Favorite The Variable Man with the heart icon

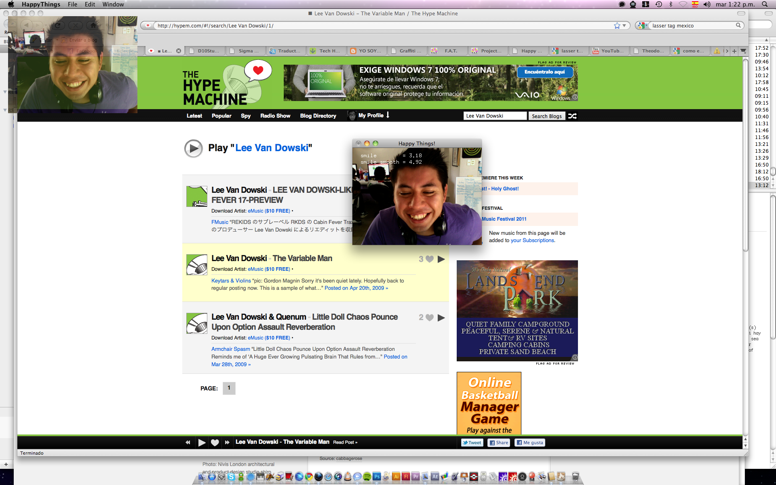(x=430, y=259)
